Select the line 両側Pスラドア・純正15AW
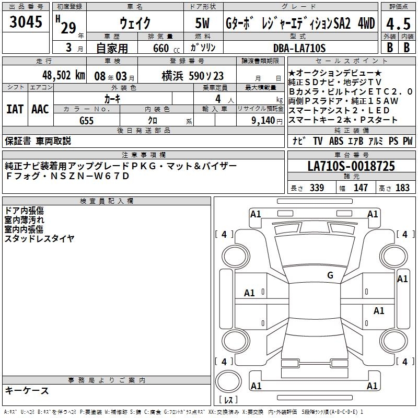 point(343,101)
